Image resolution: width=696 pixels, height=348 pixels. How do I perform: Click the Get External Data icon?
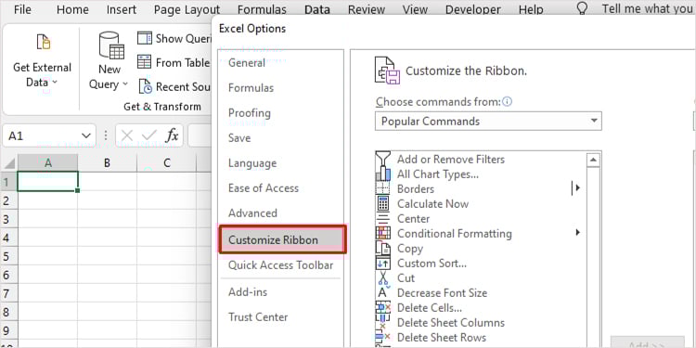[43, 42]
